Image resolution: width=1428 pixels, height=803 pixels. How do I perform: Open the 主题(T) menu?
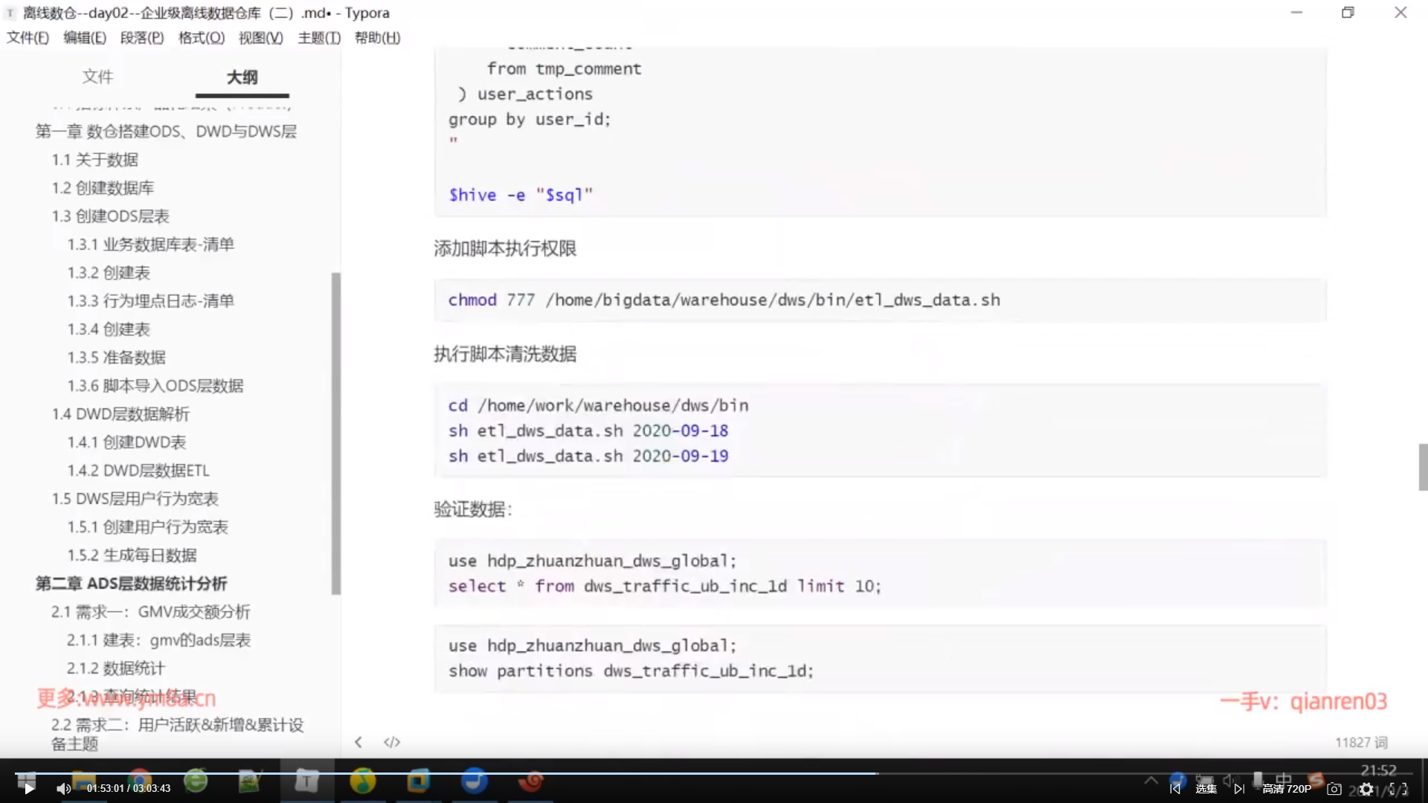[x=319, y=37]
